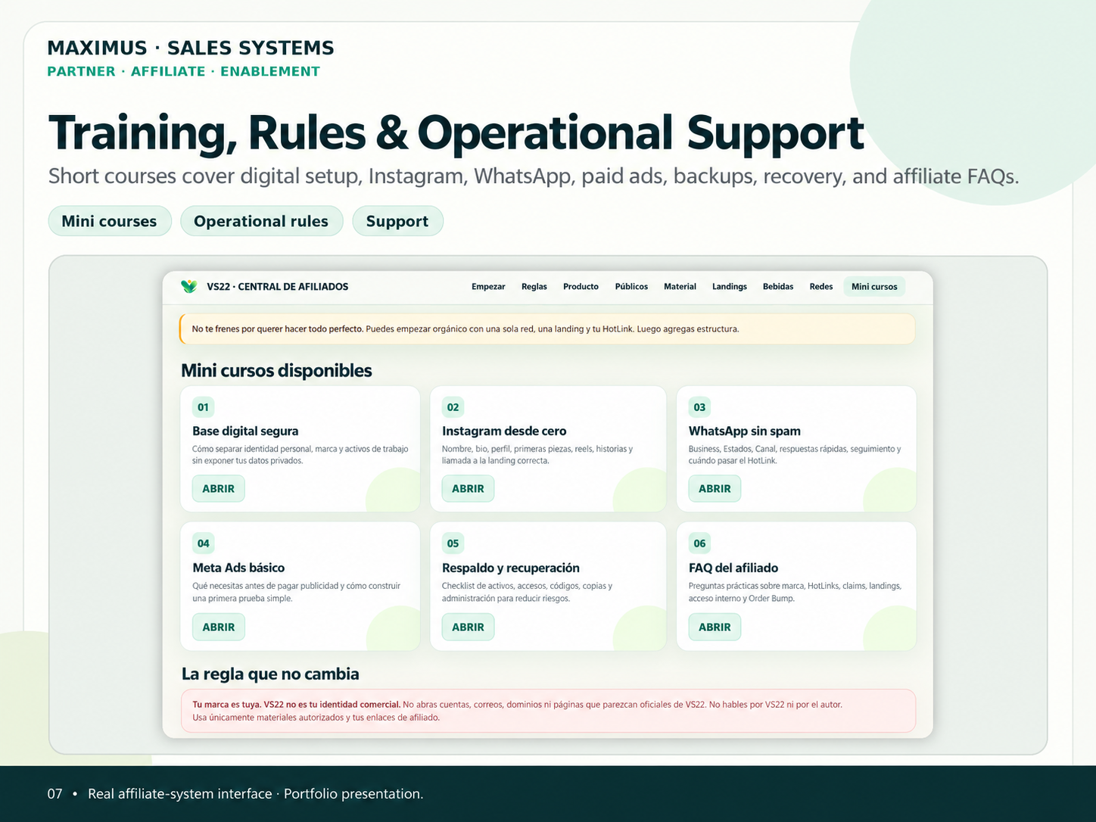Click the 'Business, Estados, Canal' description text
This screenshot has height=822, width=1096.
click(x=795, y=455)
